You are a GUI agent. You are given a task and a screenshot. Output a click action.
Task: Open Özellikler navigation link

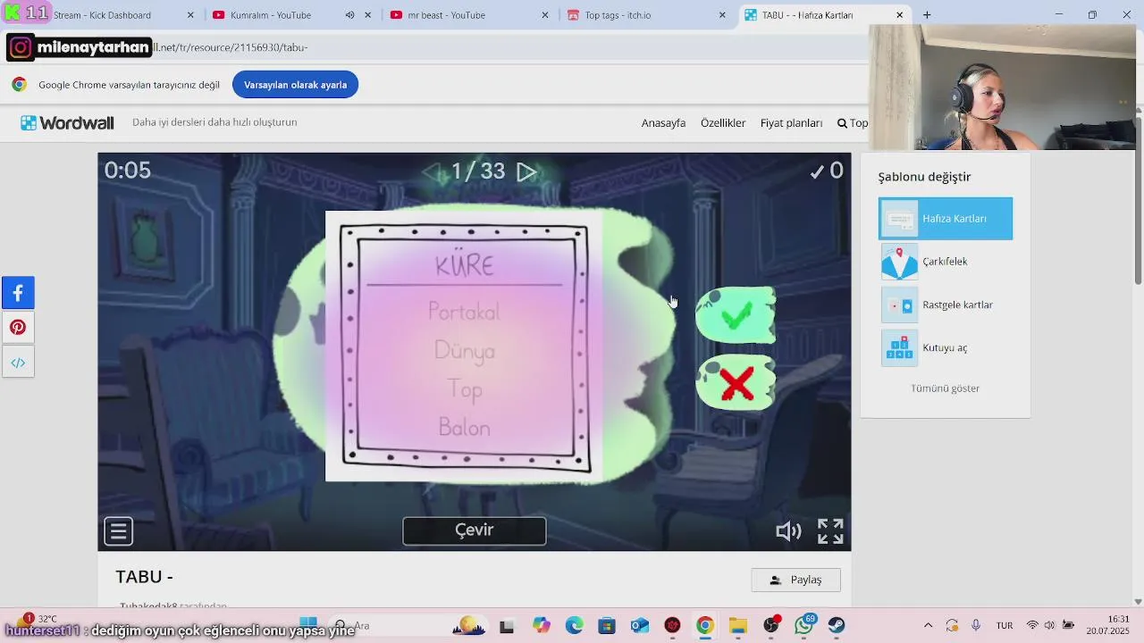(x=723, y=123)
